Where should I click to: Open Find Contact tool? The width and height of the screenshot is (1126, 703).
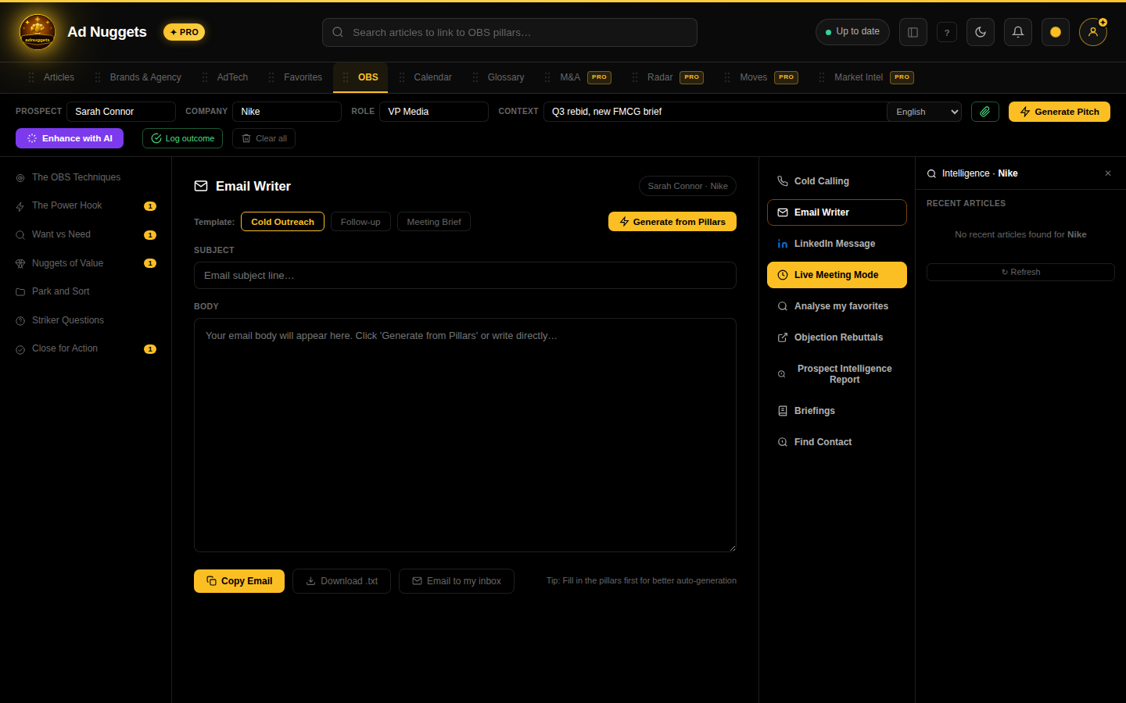click(837, 442)
